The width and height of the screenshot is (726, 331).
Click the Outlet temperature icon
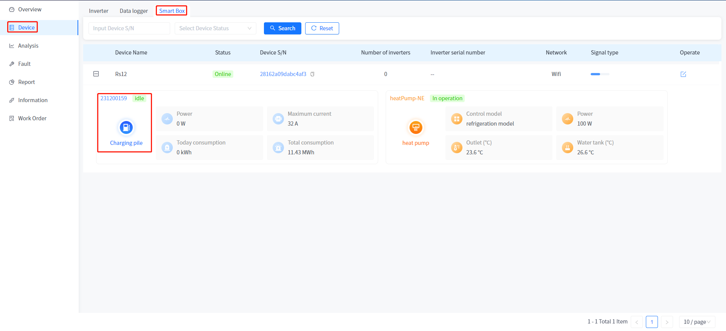(456, 148)
